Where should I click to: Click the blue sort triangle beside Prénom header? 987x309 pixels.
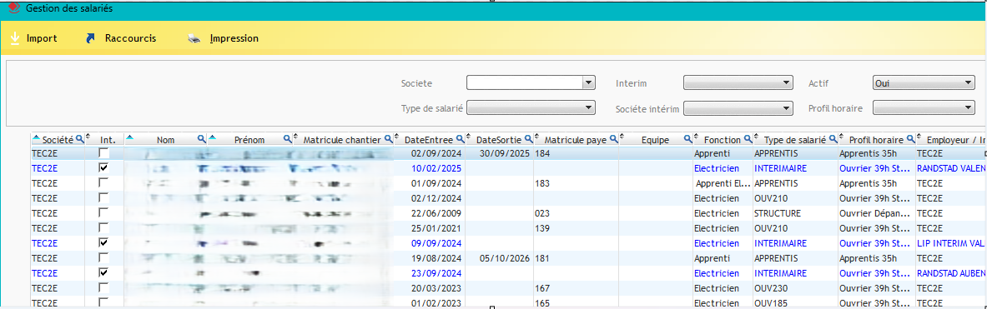[212, 137]
